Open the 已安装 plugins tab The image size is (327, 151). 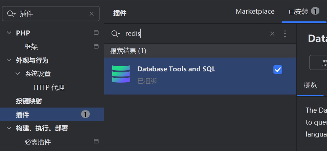point(298,12)
